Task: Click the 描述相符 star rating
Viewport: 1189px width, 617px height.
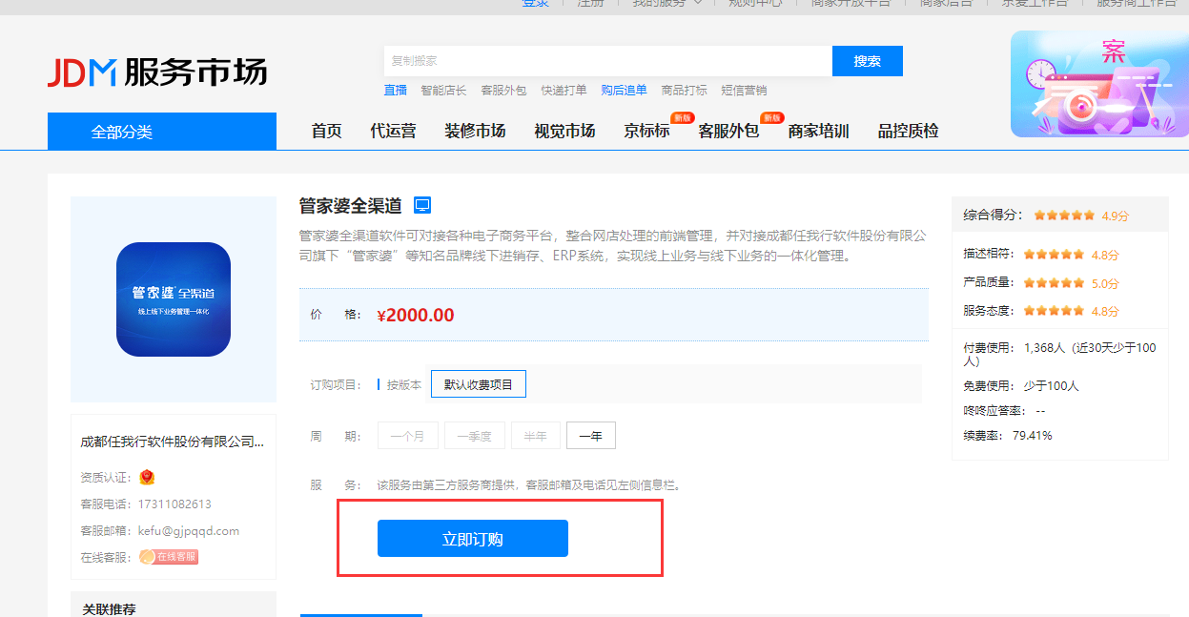Action: point(1054,255)
